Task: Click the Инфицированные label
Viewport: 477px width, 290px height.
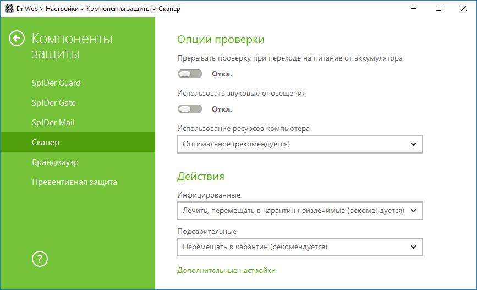Action: tap(209, 195)
